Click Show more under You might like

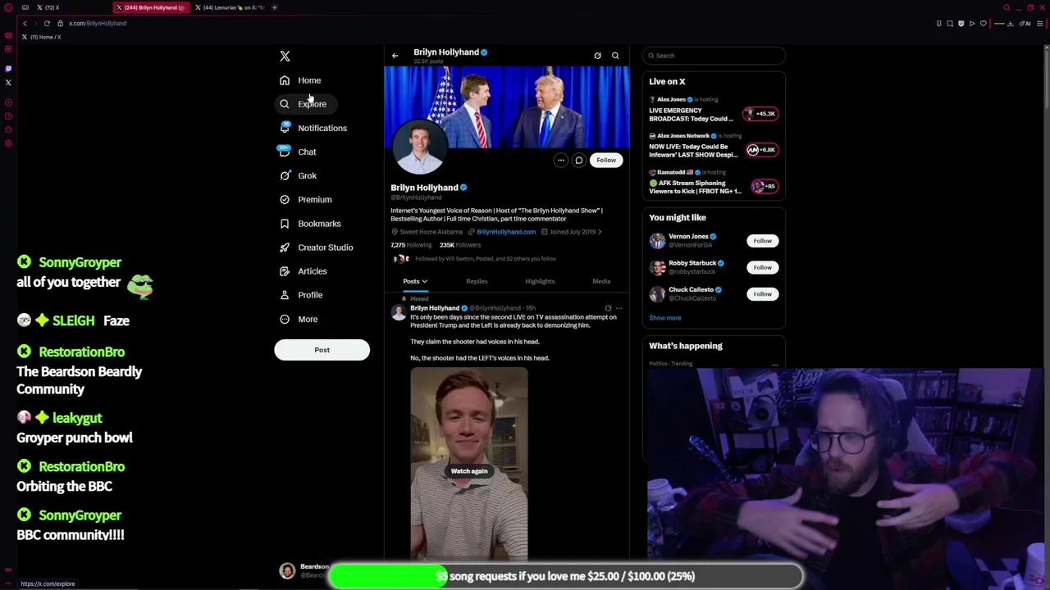[x=665, y=318]
